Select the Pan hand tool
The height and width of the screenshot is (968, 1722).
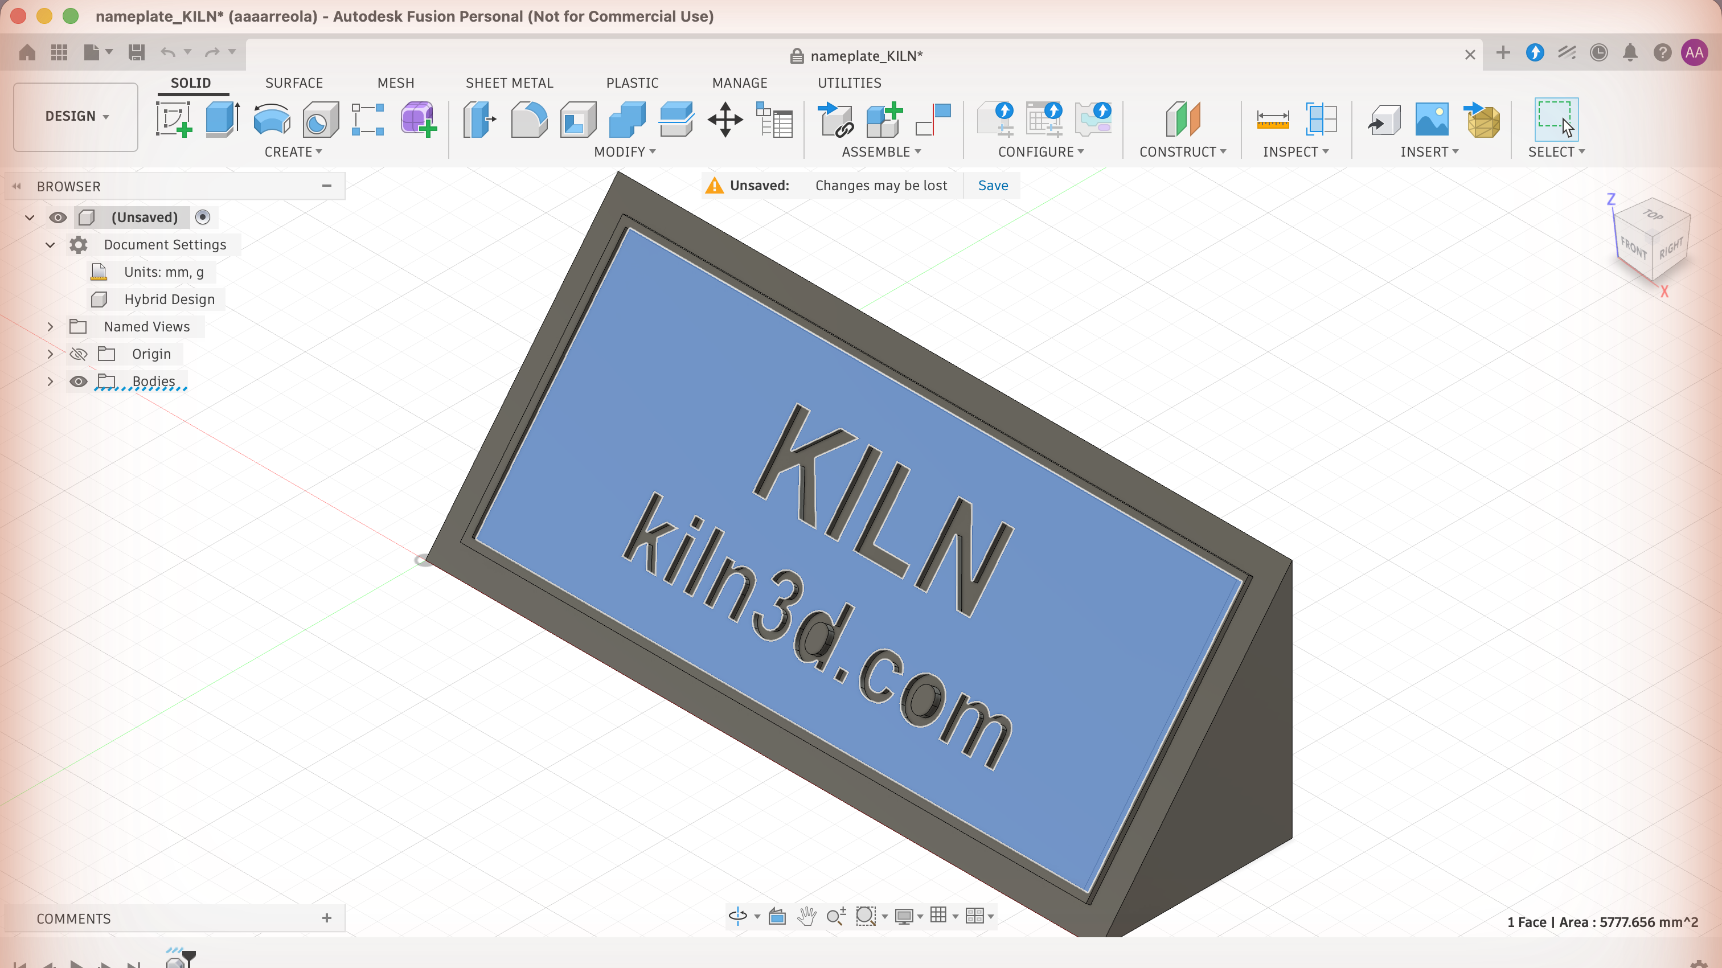(x=807, y=916)
